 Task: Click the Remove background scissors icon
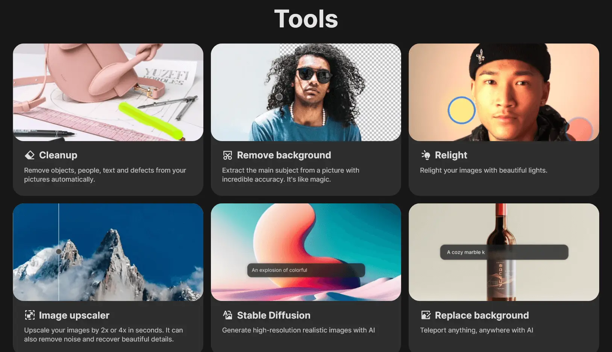coord(227,155)
